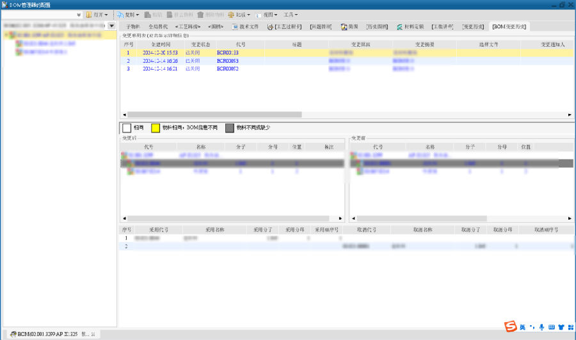The width and height of the screenshot is (576, 340).
Task: Click the 变更原因 column header
Action: coord(360,44)
